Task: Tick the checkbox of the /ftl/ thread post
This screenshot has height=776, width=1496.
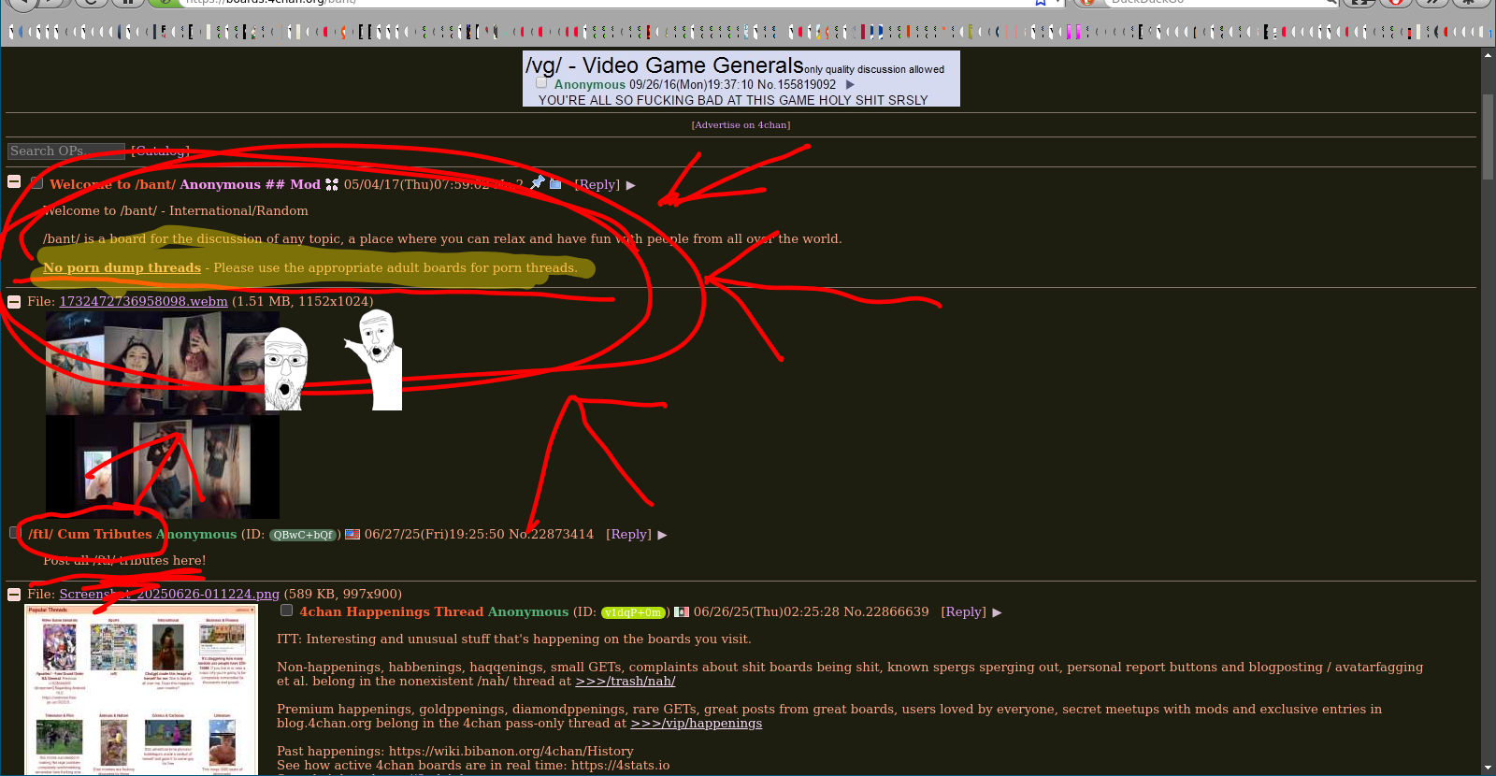Action: pos(14,532)
